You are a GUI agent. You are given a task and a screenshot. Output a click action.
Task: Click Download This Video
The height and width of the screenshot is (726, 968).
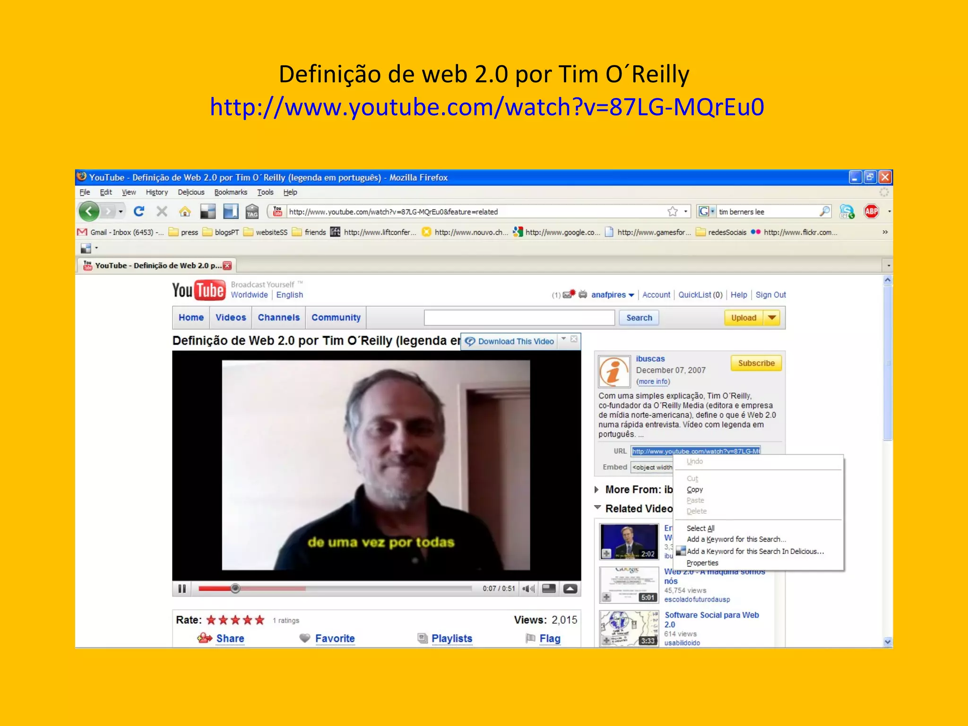(x=516, y=341)
